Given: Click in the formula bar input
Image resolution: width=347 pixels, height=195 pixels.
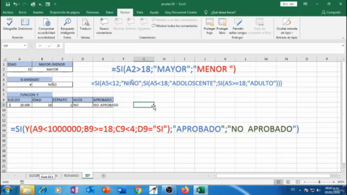Looking at the screenshot, I should coord(202,48).
